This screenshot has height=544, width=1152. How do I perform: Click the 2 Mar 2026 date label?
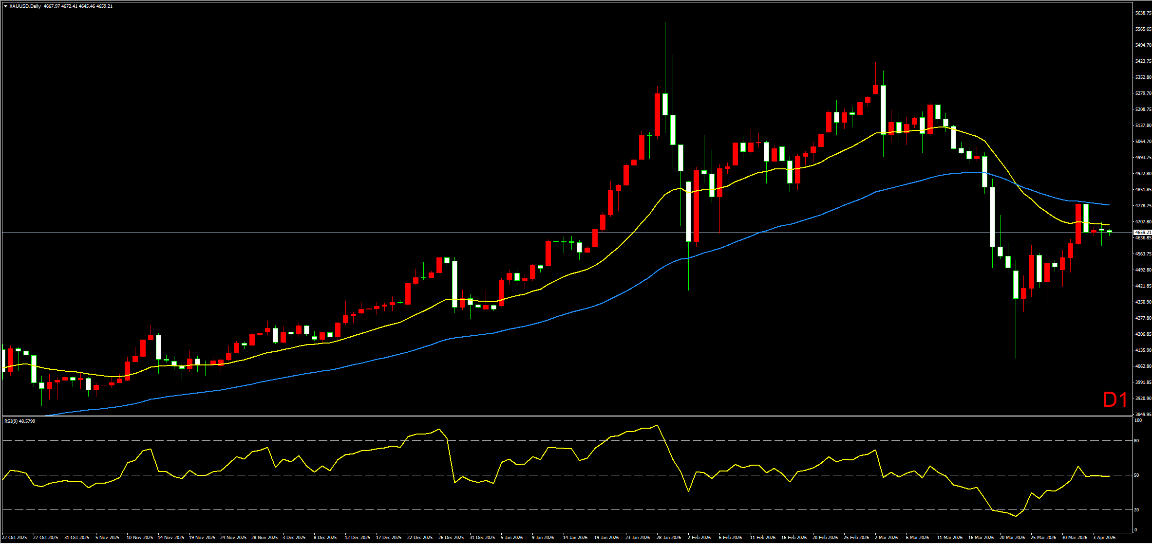886,538
